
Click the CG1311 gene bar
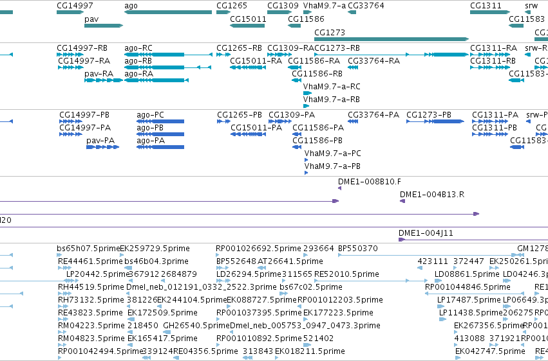[490, 12]
